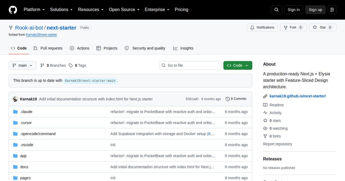Click the tag icon beside 0 Tags
Image resolution: width=345 pixels, height=181 pixels.
(71, 66)
